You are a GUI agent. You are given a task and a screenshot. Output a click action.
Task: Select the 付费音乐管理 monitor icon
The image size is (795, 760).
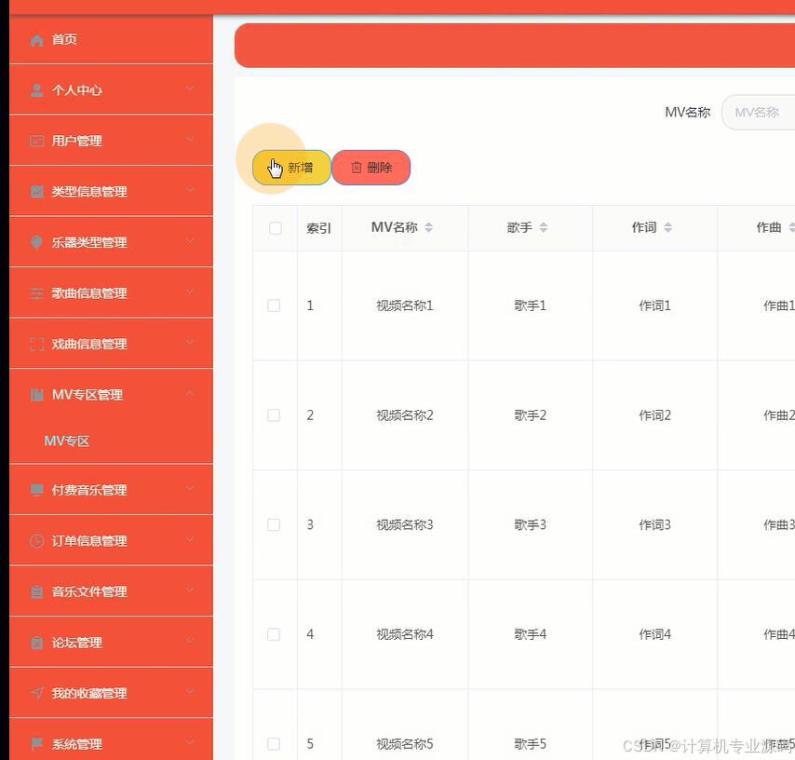[36, 489]
